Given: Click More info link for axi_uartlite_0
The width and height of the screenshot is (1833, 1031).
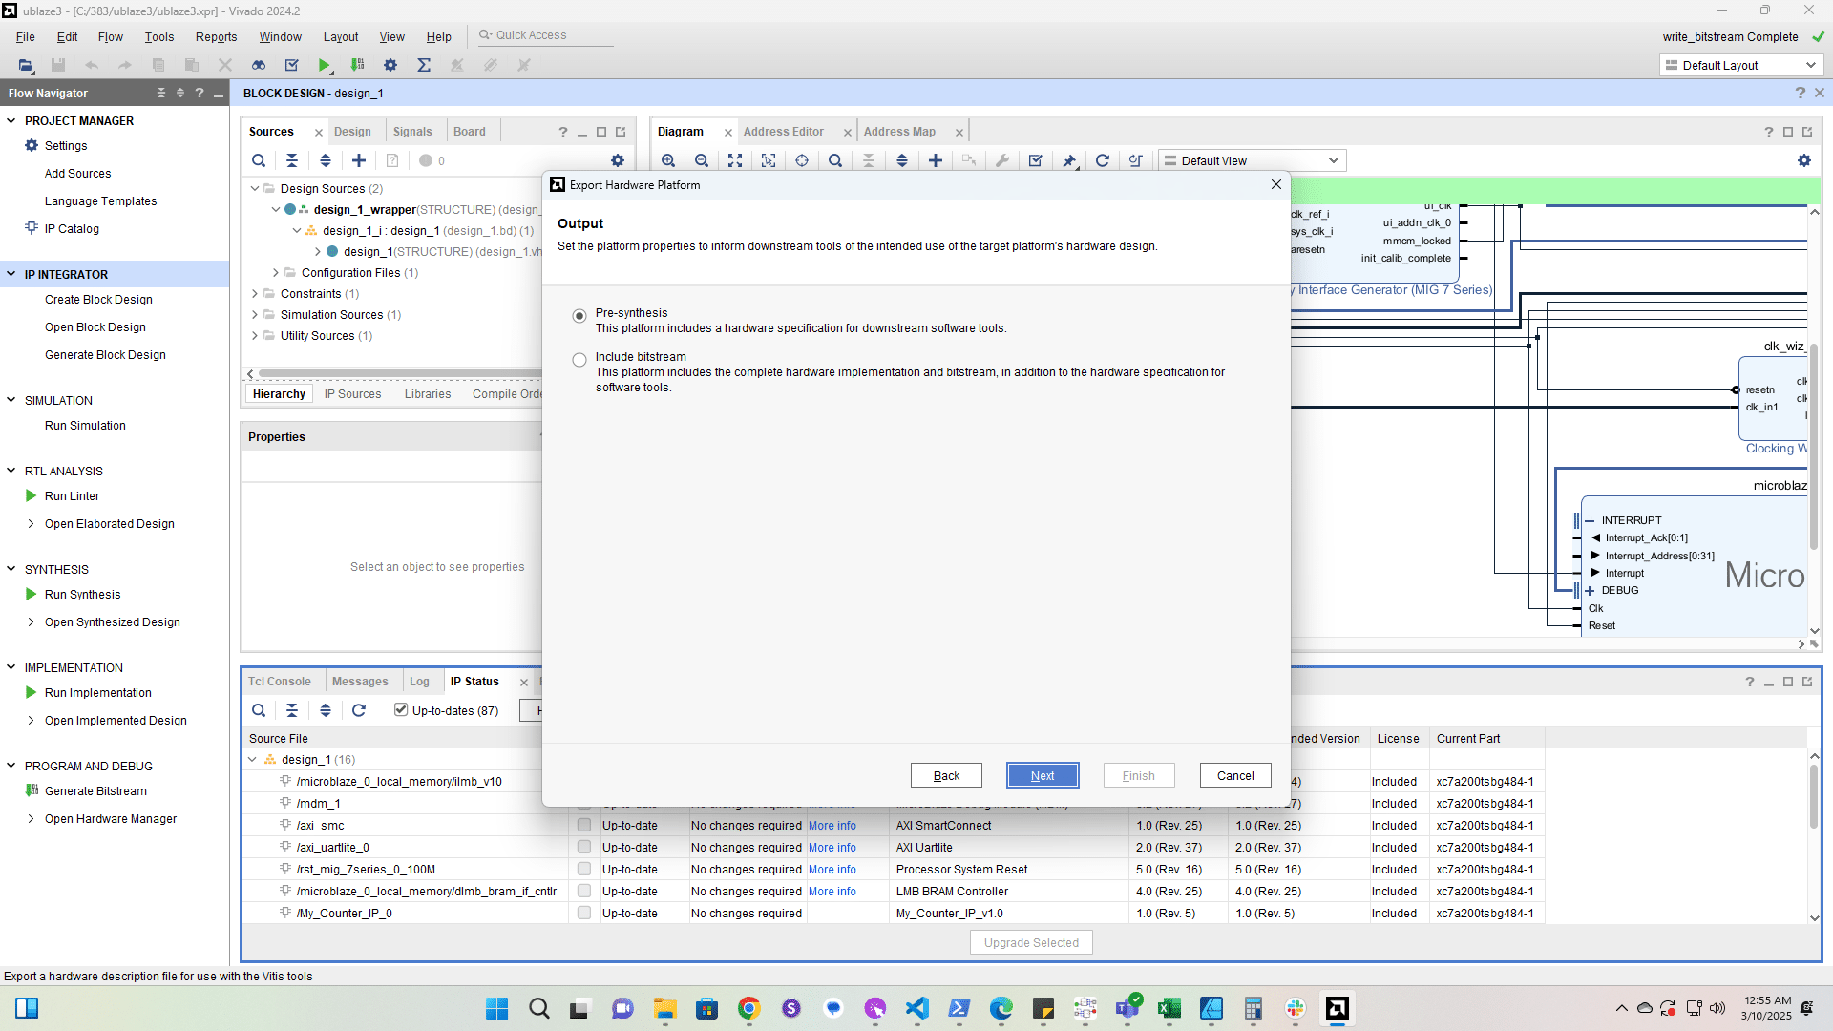Looking at the screenshot, I should coord(832,848).
